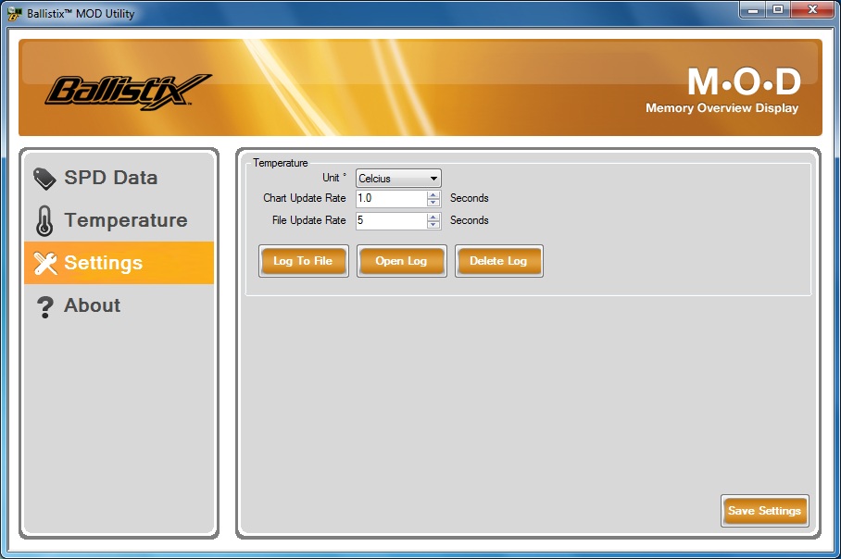Screen dimensions: 841x559
Task: Click the About question mark icon
Action: point(45,307)
